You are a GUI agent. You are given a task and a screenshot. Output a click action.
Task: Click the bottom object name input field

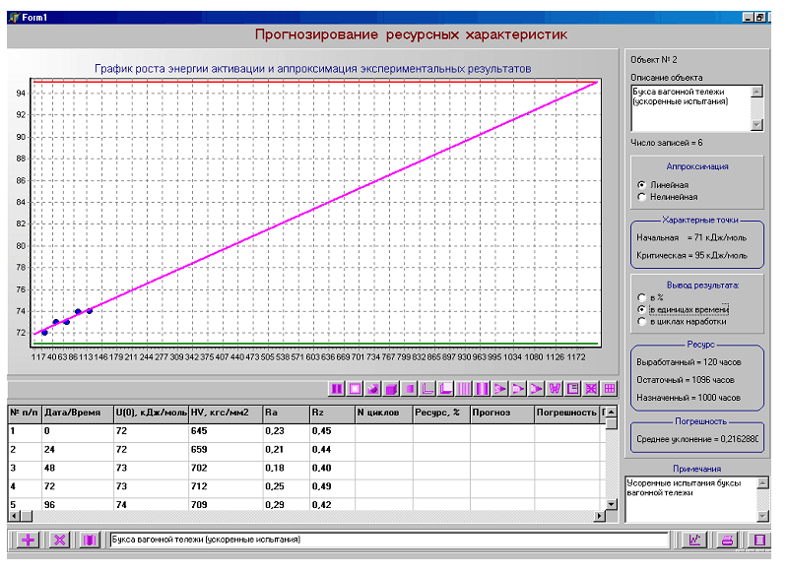pos(389,540)
